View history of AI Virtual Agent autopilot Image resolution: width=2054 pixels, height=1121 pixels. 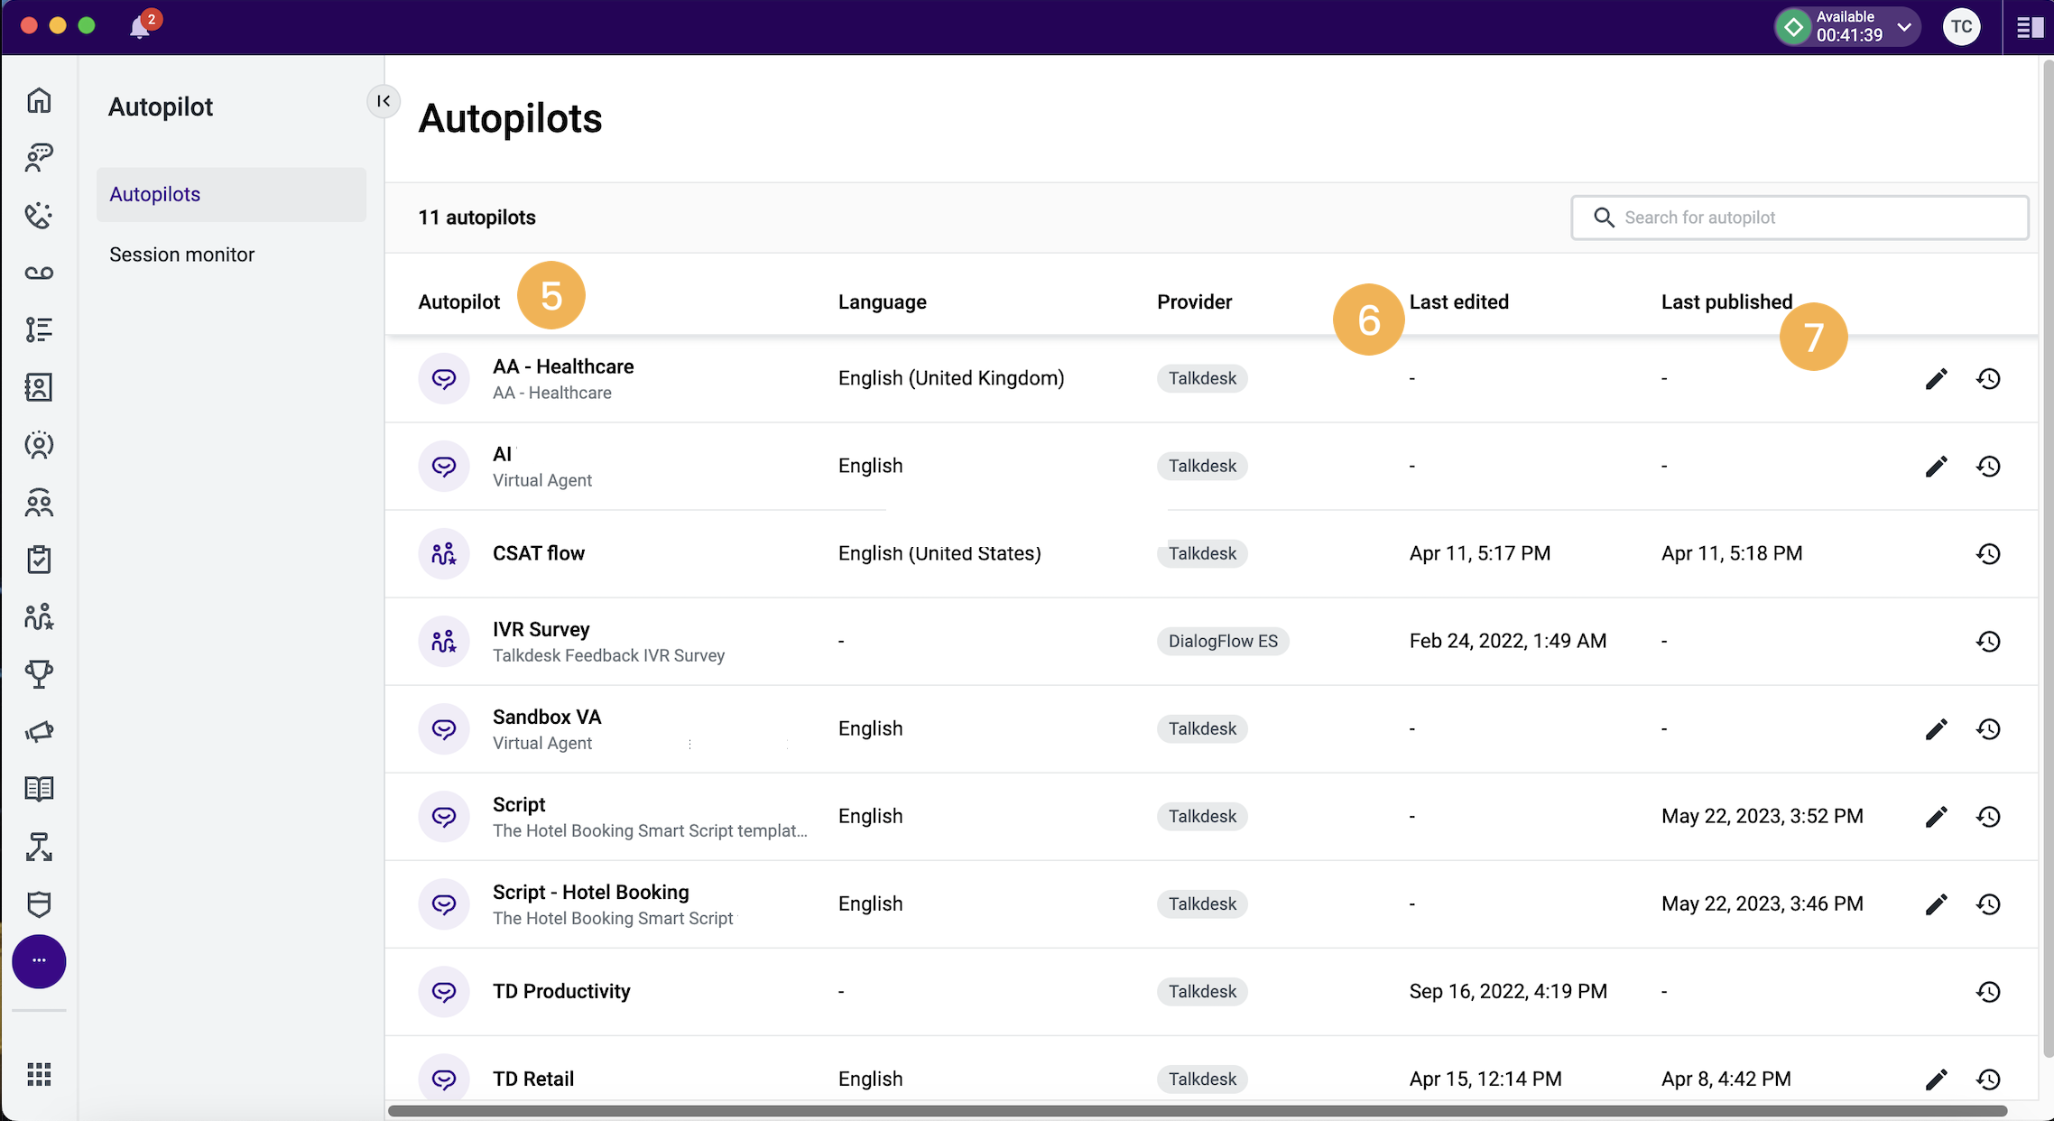pos(1988,467)
